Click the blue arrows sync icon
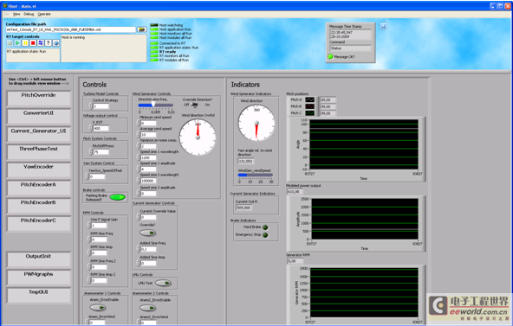 (x=41, y=42)
